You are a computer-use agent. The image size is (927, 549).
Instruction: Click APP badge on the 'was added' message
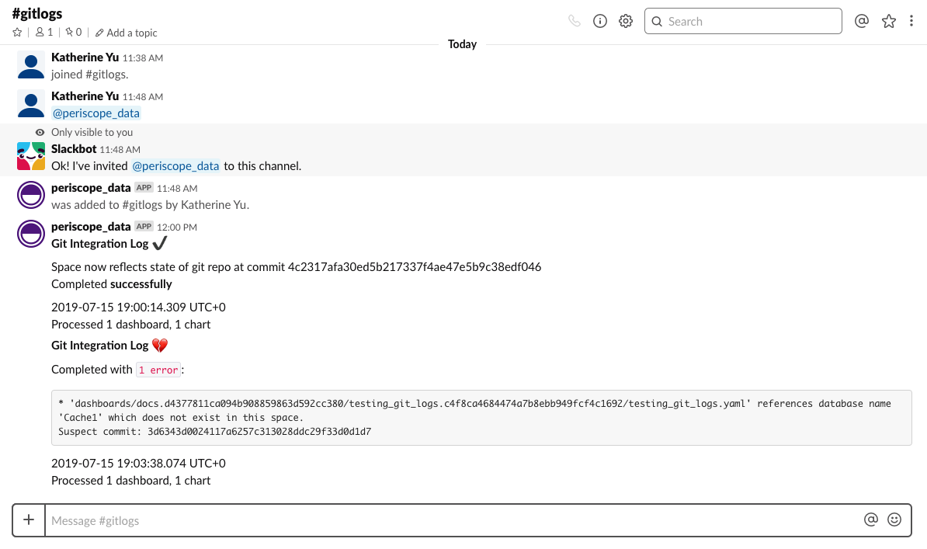coord(144,188)
